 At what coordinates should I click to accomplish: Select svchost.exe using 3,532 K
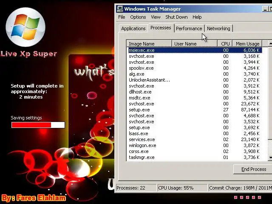pos(195,122)
